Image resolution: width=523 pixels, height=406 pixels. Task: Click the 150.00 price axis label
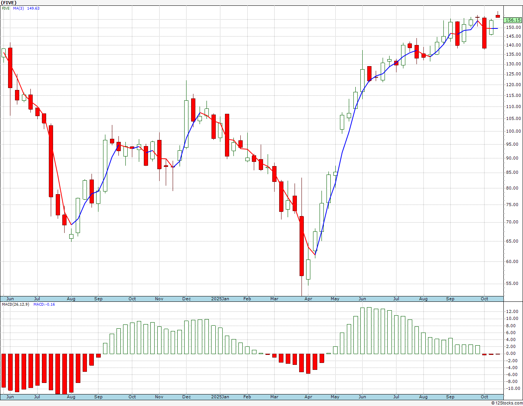pos(514,28)
